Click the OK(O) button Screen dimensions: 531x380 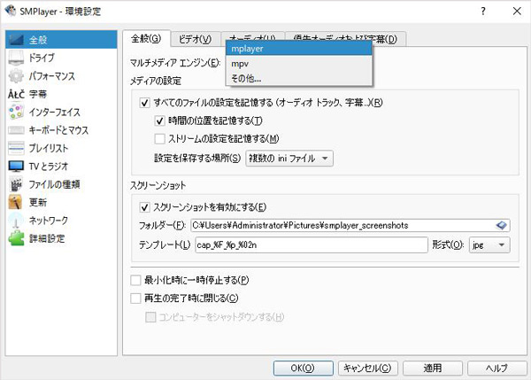tap(303, 368)
